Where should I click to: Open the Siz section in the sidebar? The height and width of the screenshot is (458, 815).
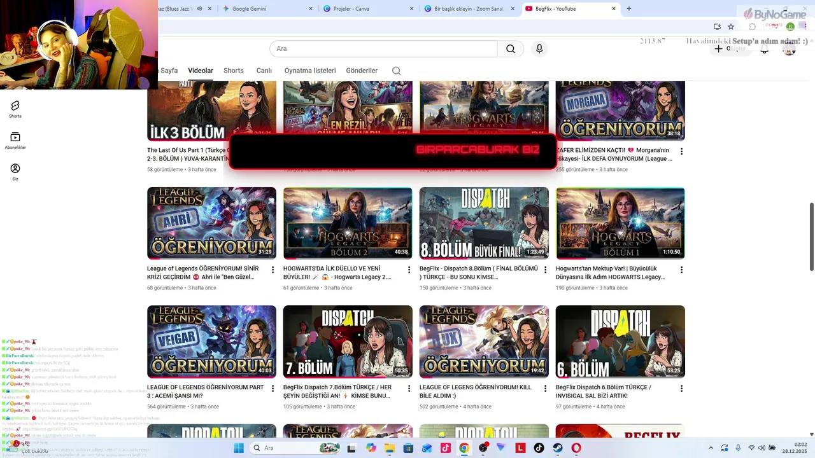pyautogui.click(x=15, y=172)
